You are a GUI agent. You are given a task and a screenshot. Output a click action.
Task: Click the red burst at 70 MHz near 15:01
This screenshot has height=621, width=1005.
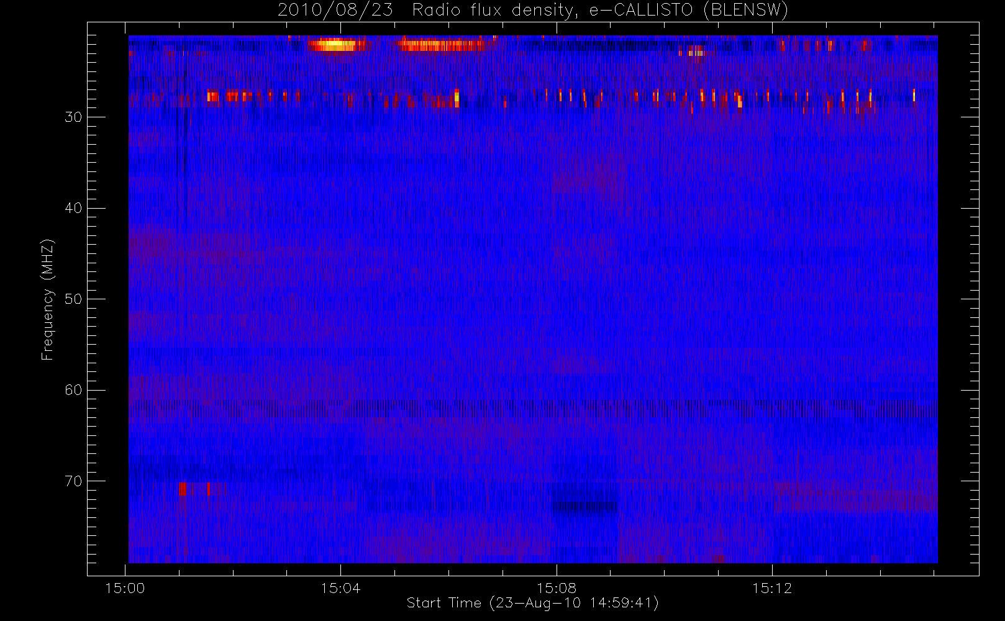[x=183, y=489]
